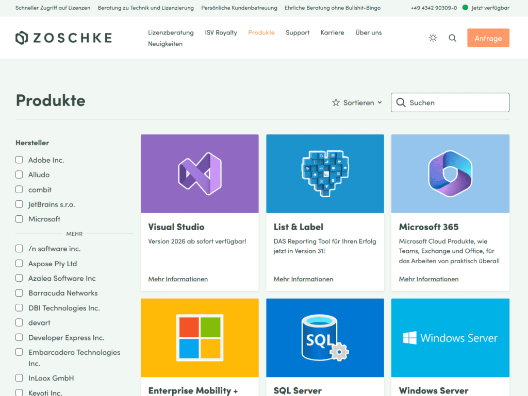The image size is (528, 396).
Task: Open the List & Label heart image
Action: [325, 174]
